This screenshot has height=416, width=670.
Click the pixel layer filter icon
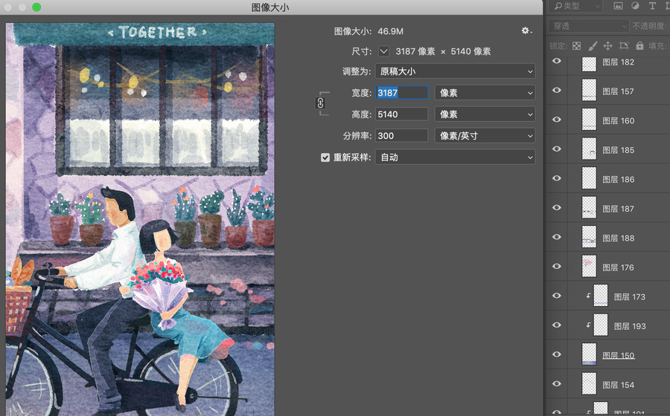pyautogui.click(x=619, y=6)
